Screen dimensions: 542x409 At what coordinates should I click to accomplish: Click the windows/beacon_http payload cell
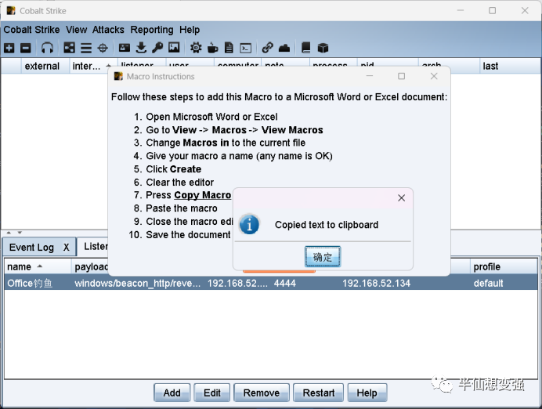point(138,283)
